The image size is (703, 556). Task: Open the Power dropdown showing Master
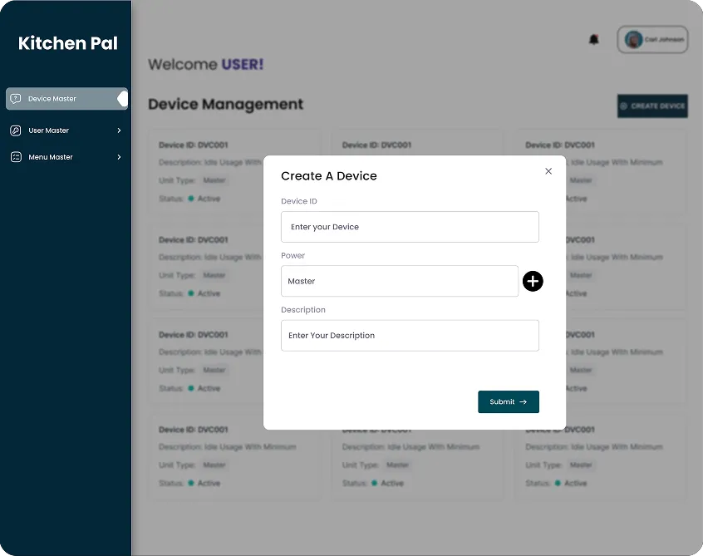tap(399, 281)
